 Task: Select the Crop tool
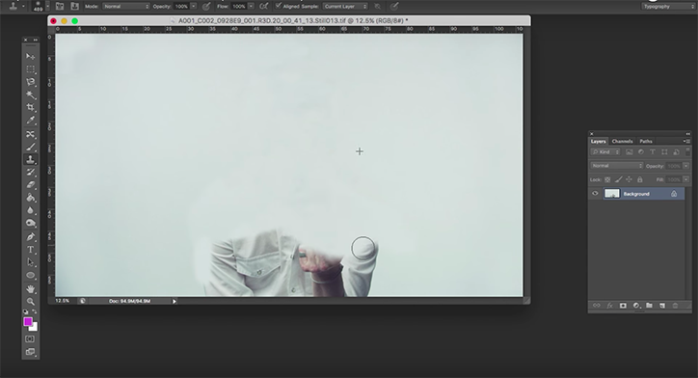(x=30, y=107)
